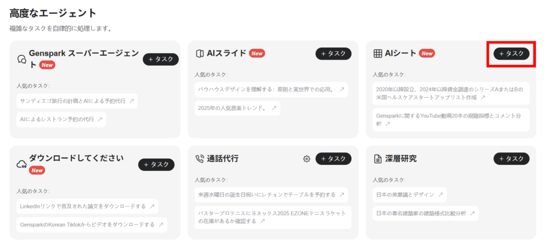Click the 通話代行 phone icon
The image size is (550, 242).
point(199,159)
